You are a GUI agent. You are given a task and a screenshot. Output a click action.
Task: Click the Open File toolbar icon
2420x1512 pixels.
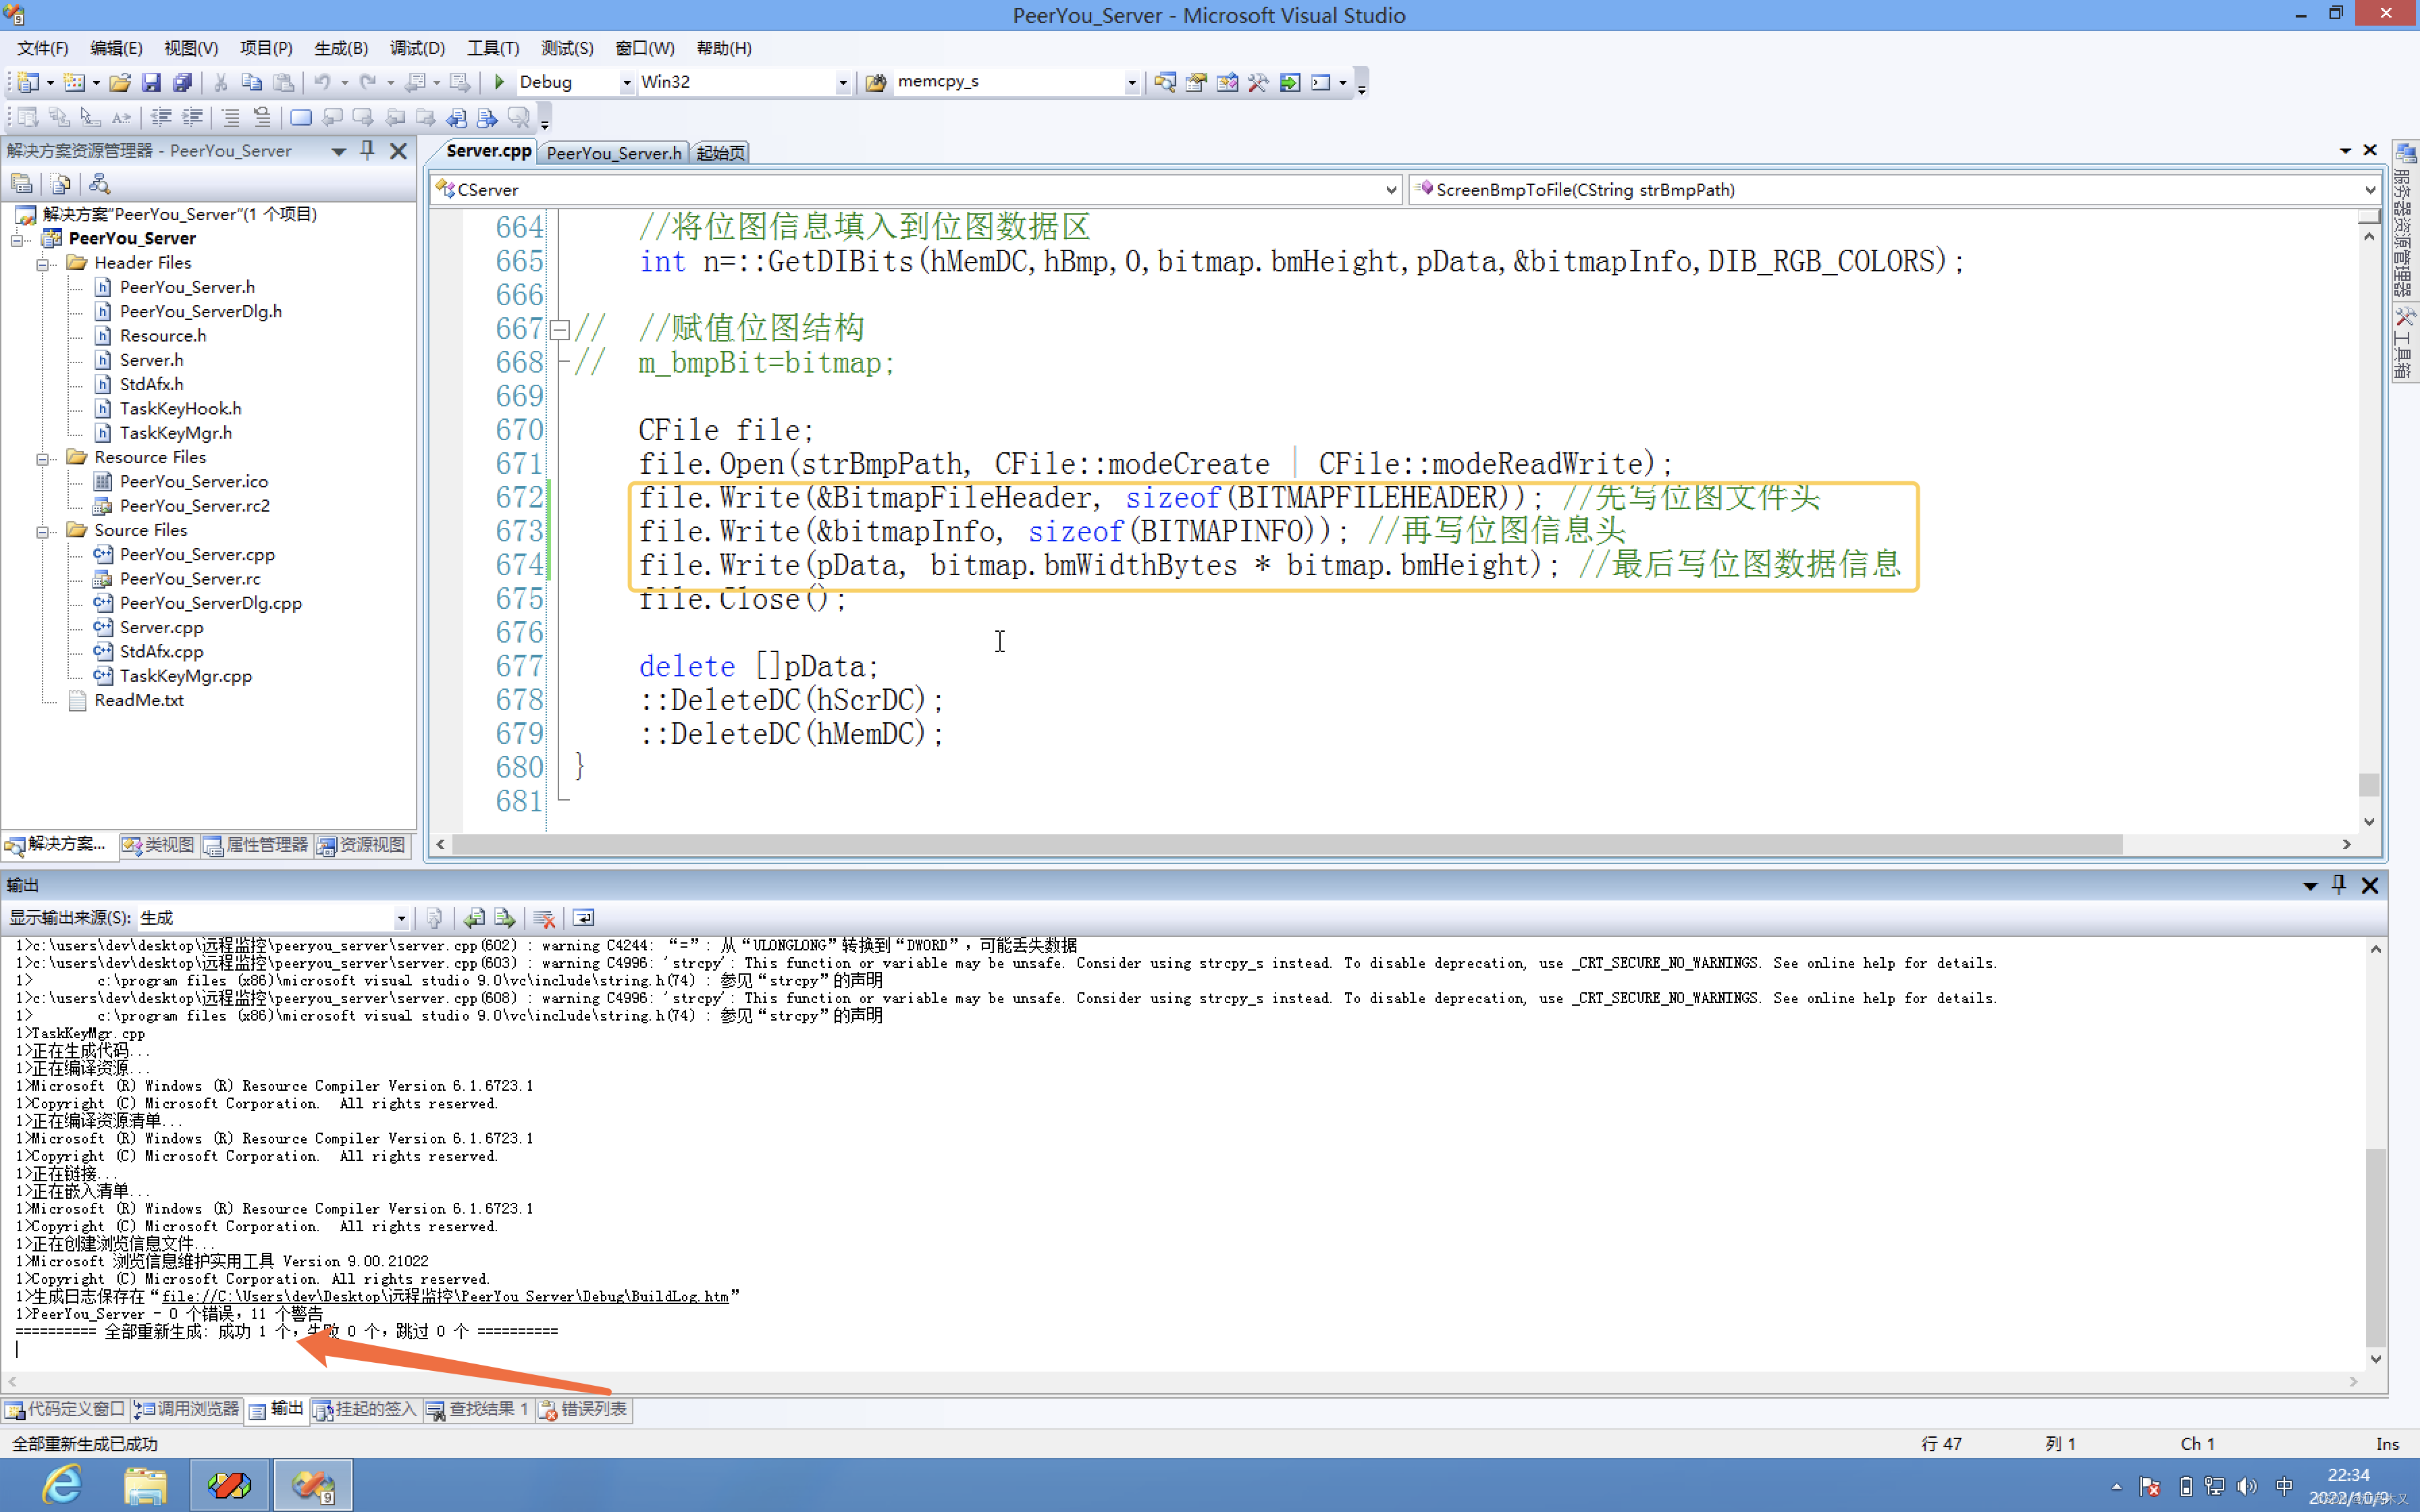[120, 82]
